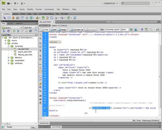Switch to the Forms insert tab
Screen dimensions: 162x130
click(x=23, y=14)
